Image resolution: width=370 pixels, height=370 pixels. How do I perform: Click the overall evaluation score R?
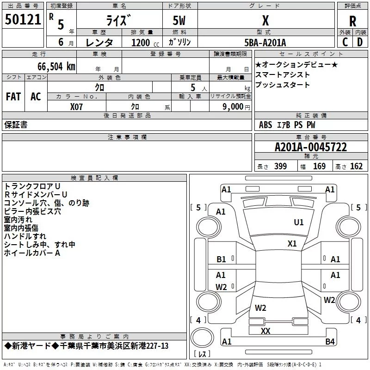point(352,21)
